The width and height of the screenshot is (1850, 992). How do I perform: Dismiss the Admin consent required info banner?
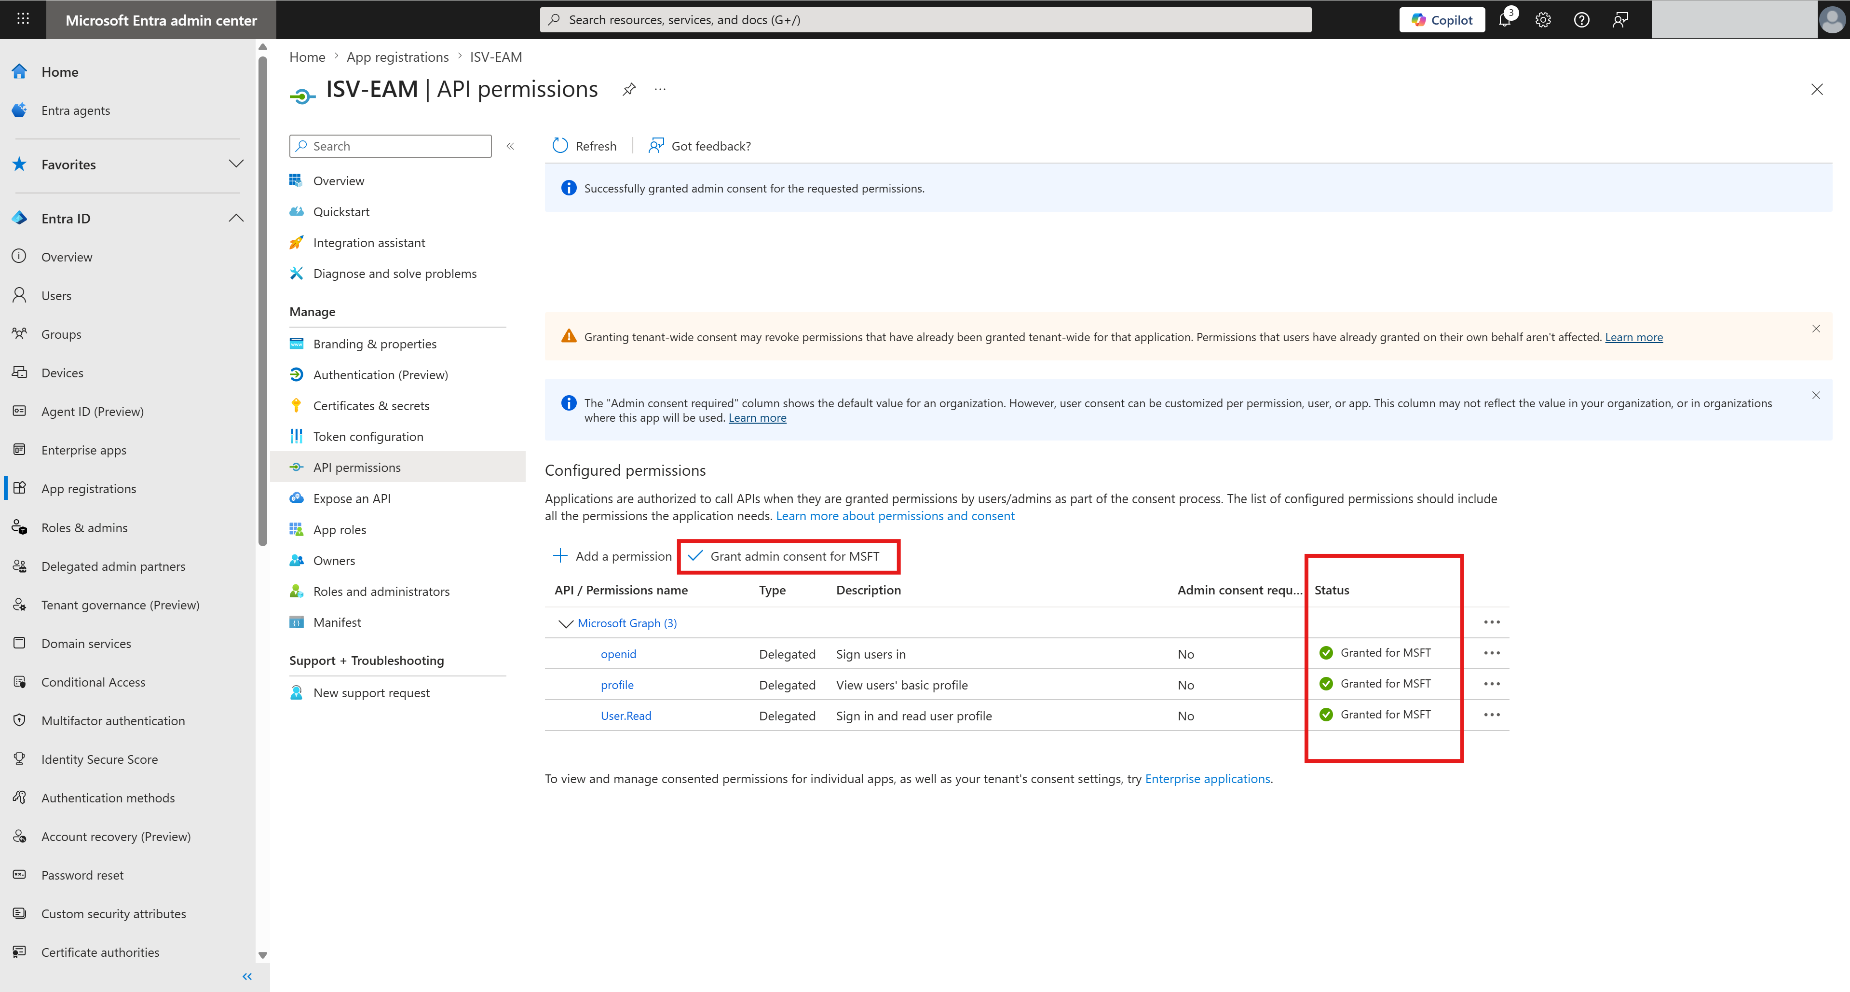[1816, 395]
